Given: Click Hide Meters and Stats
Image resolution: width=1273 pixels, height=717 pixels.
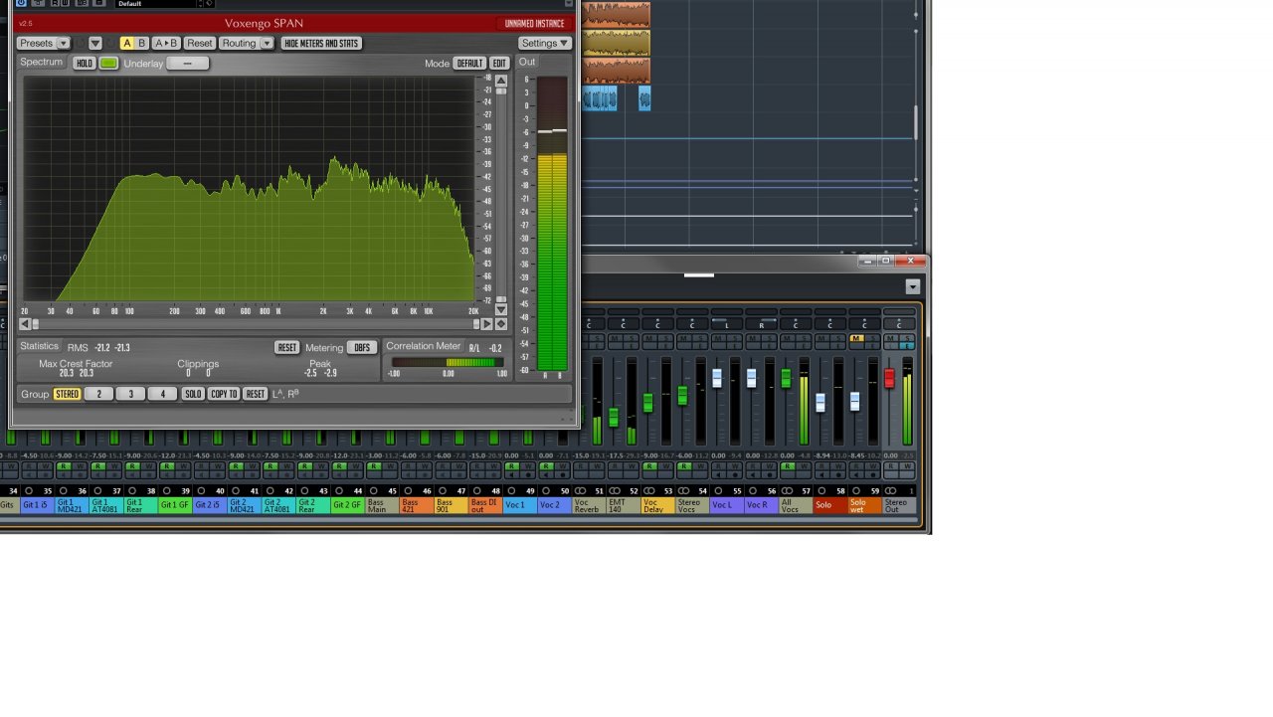Looking at the screenshot, I should coord(321,44).
